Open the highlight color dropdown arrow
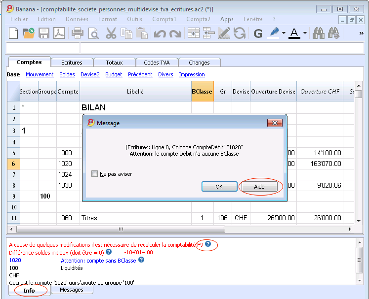Viewport: 369px width, 299px height. point(284,33)
